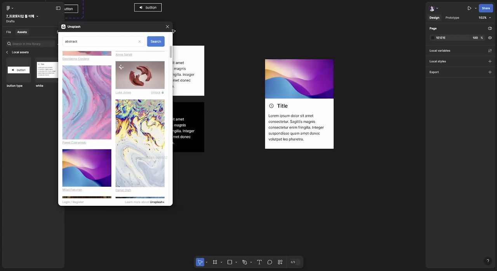Click the card's gradient image on canvas
Screen dimensions: 497x271
point(299,79)
